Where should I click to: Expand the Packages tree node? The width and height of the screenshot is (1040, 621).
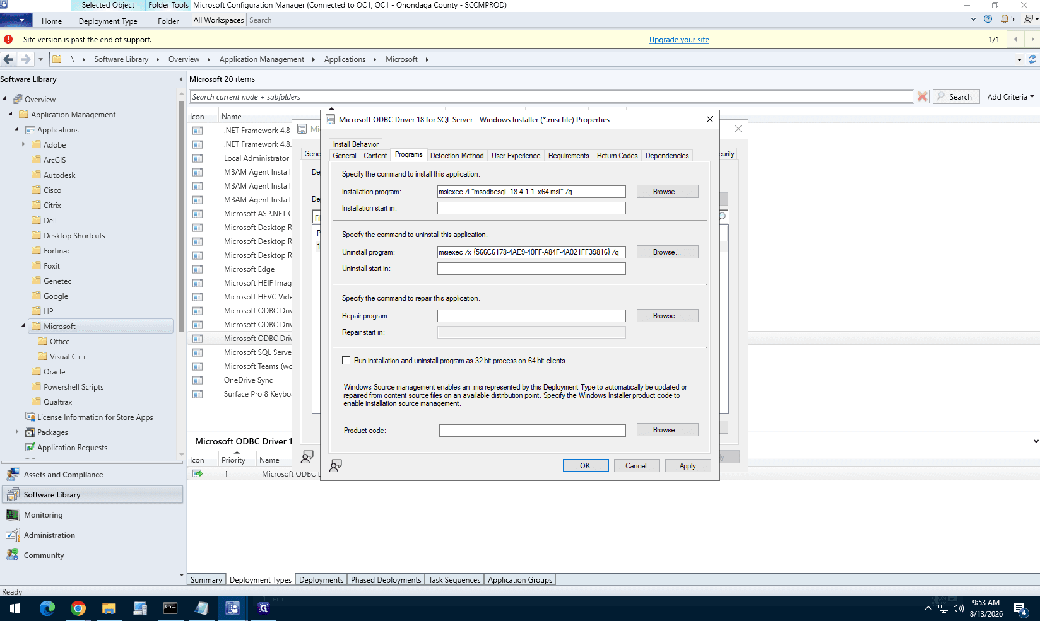[17, 432]
